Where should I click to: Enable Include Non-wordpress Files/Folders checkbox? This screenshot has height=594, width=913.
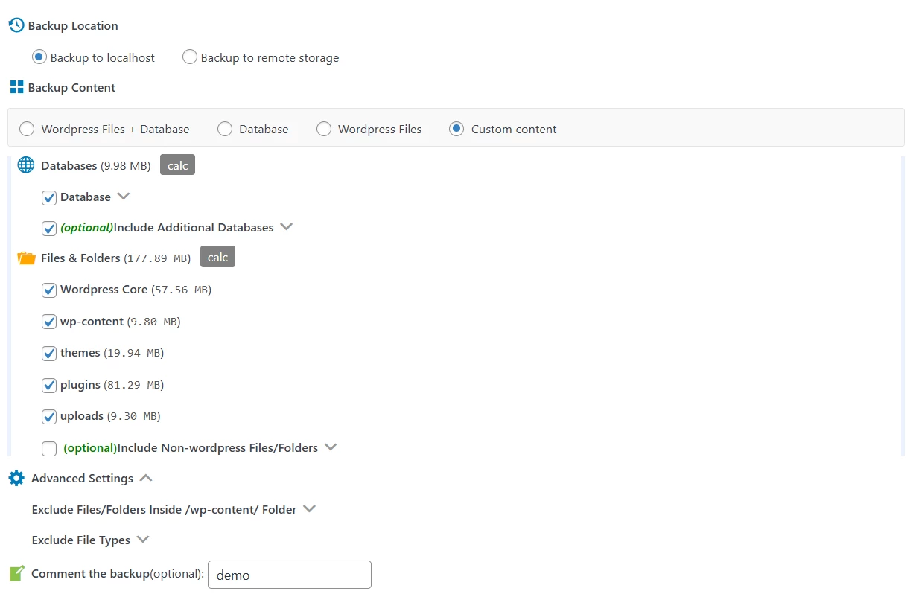(49, 448)
